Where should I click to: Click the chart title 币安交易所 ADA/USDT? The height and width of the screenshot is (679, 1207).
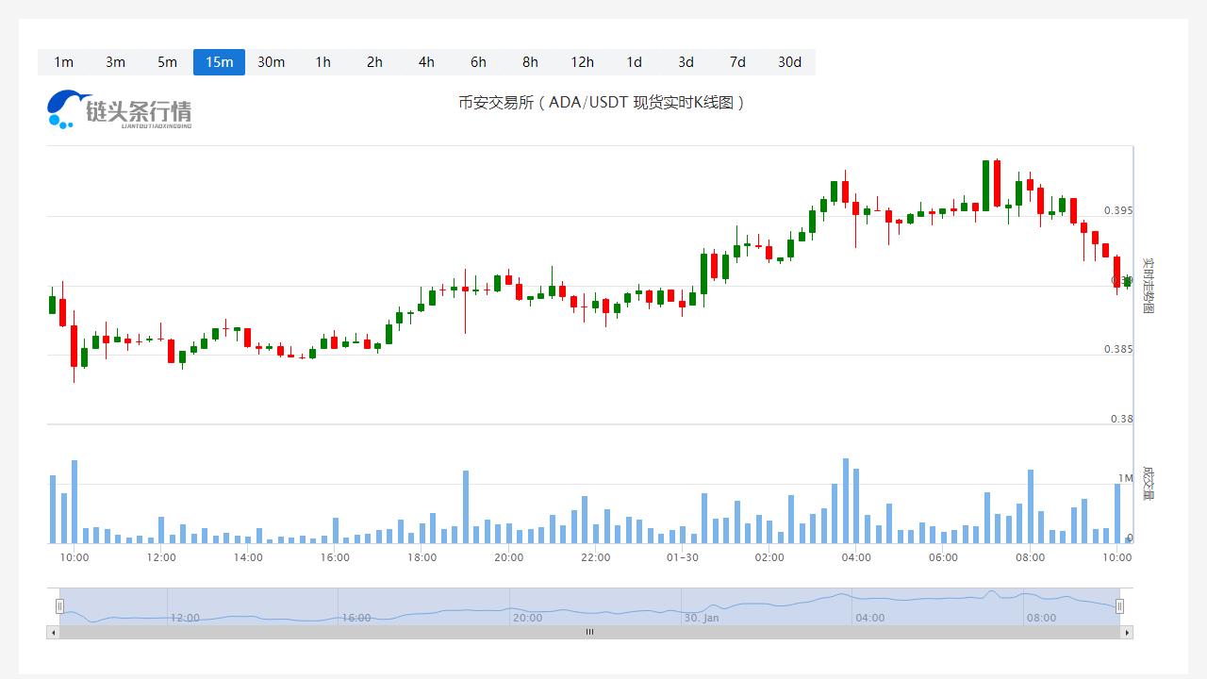click(x=602, y=102)
